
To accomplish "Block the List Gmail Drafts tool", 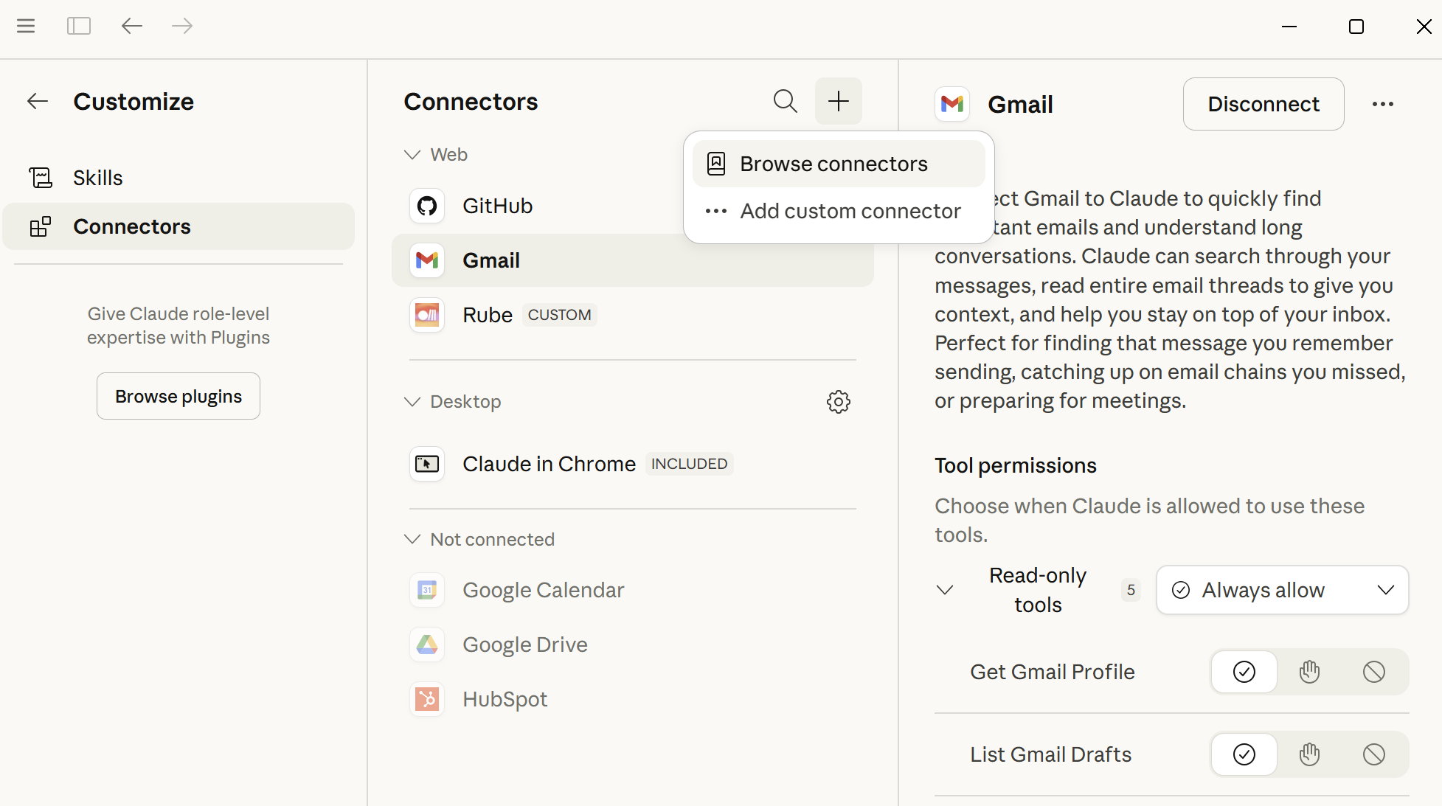I will click(1373, 754).
